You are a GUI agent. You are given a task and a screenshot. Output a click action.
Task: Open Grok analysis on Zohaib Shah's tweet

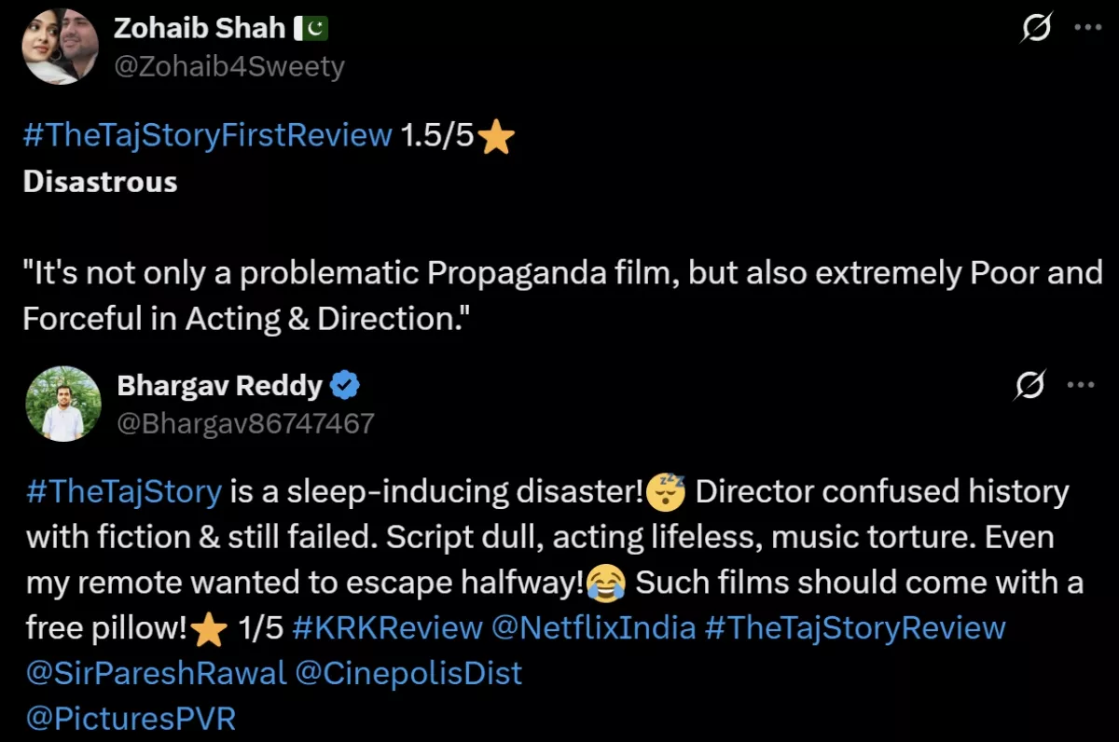[x=1035, y=29]
